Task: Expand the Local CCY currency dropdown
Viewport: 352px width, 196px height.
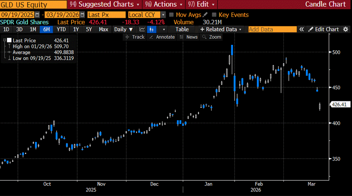Action: 146,15
